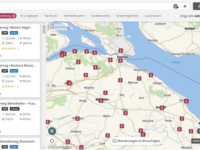Enable the 'Zeige alle' checkbox
Image resolution: width=200 pixels, height=150 pixels.
(x=177, y=16)
